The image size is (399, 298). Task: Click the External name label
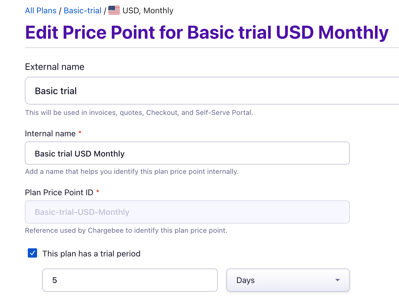tap(55, 67)
